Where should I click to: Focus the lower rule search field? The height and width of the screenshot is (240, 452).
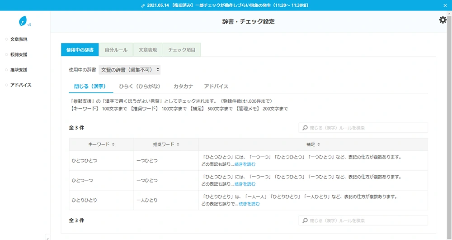click(x=363, y=221)
